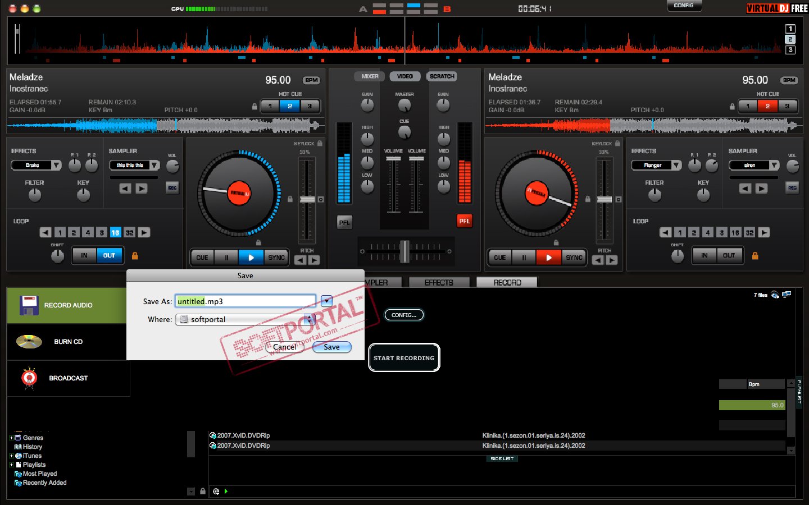Click right deck keylock padlock icon
Screen dimensions: 809x505
pos(617,144)
